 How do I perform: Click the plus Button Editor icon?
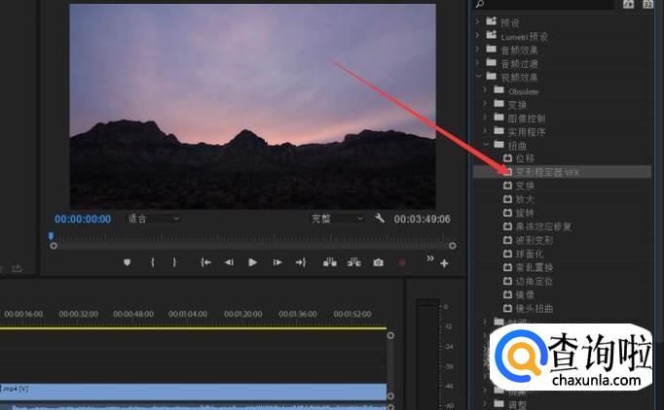445,262
